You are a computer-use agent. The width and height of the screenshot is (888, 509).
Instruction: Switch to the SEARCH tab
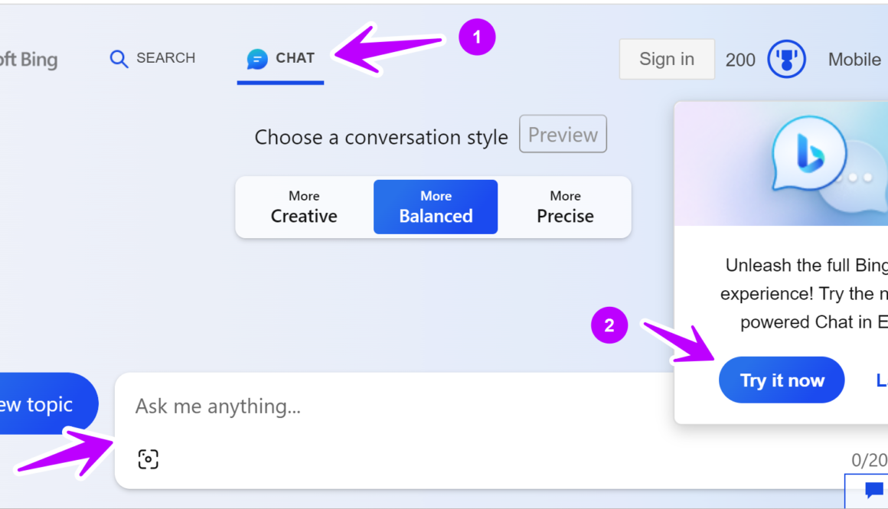[x=165, y=58]
